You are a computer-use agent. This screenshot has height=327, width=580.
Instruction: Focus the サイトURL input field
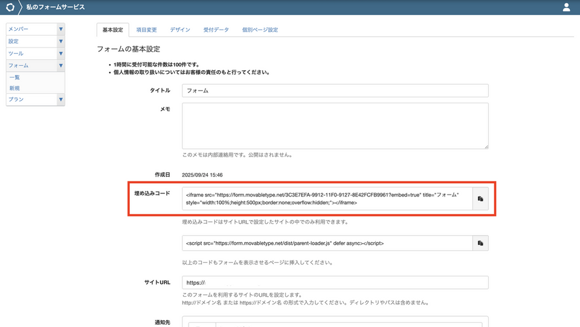[x=335, y=283]
